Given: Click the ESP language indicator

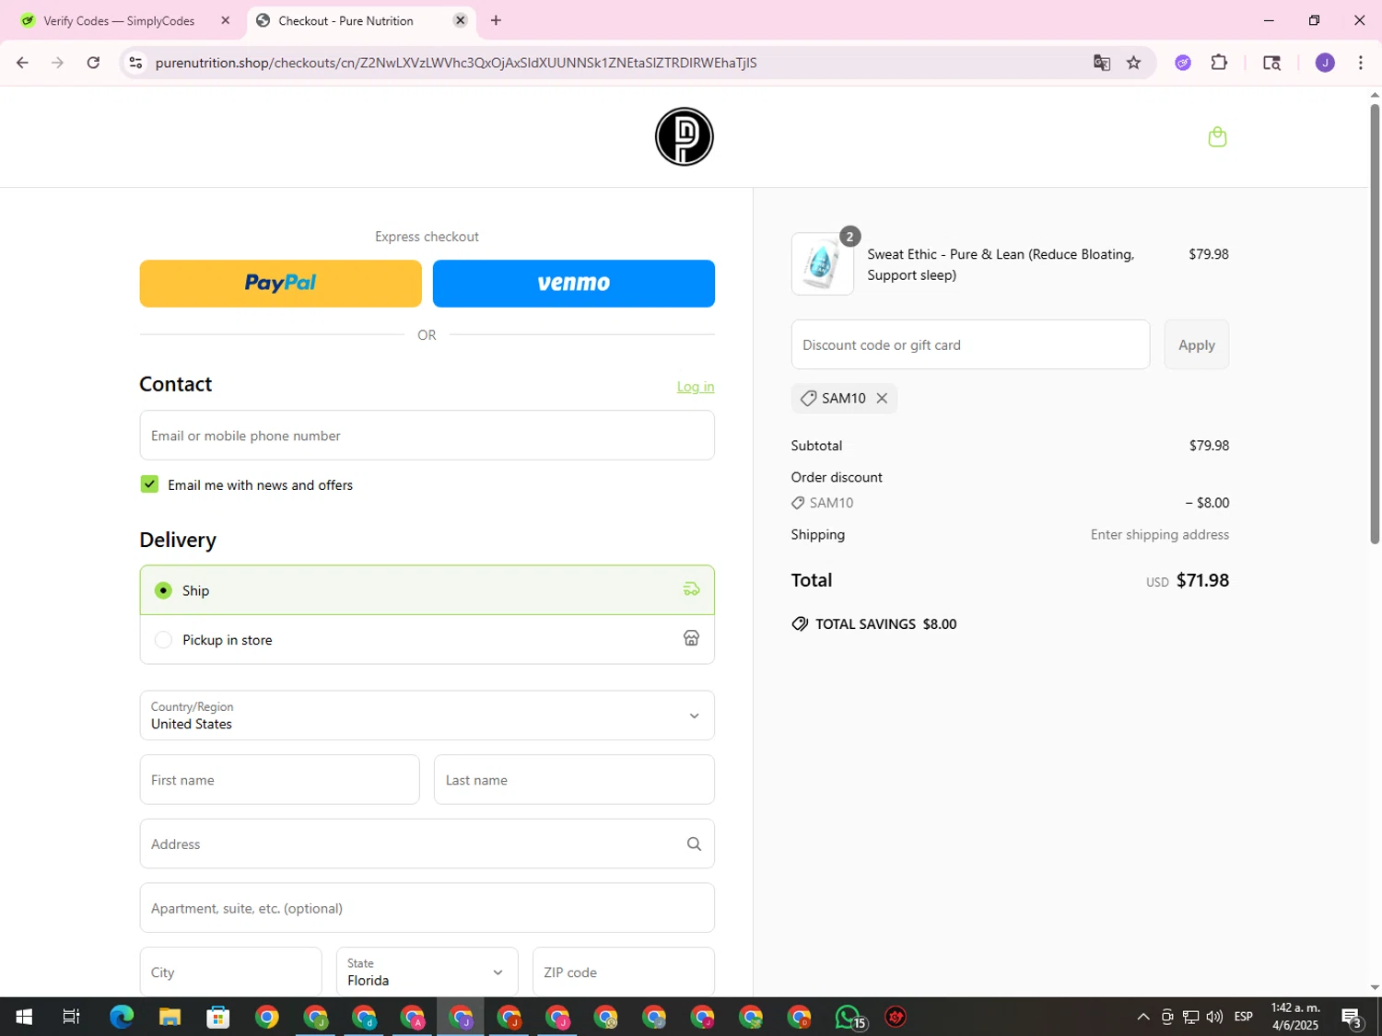Looking at the screenshot, I should click(x=1243, y=1017).
